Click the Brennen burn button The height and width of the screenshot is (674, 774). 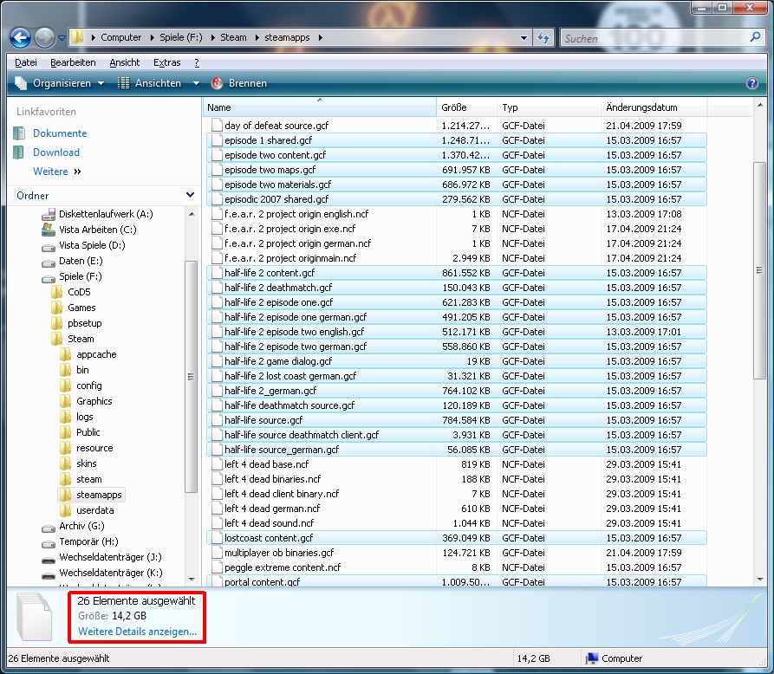[239, 83]
